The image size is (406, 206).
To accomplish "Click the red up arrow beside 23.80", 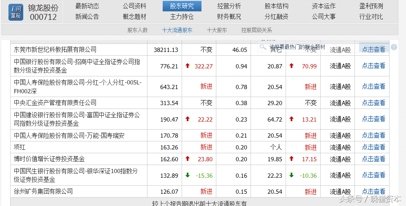I will click(188, 159).
